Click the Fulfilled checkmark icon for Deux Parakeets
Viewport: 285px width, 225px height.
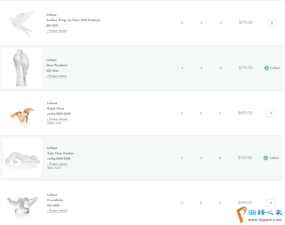click(267, 68)
